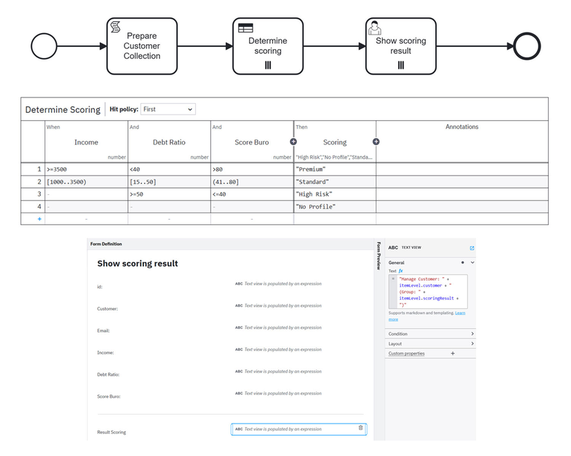Click multi-instance marker on Determine scoring task
This screenshot has height=456, width=571.
[x=268, y=65]
